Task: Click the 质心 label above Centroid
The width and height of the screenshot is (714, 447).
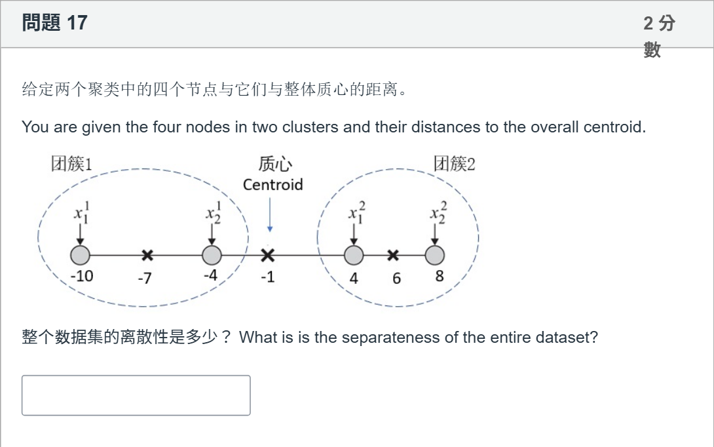Action: pyautogui.click(x=275, y=164)
